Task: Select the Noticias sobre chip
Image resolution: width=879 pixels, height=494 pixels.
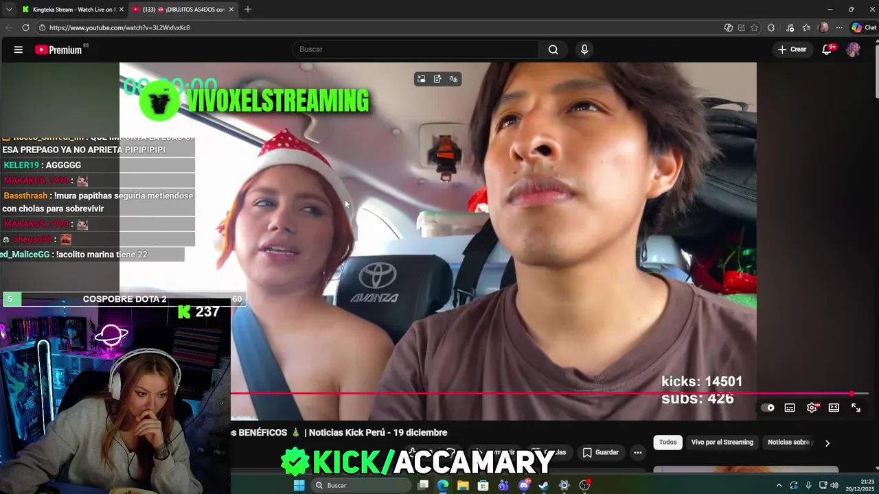Action: 790,443
